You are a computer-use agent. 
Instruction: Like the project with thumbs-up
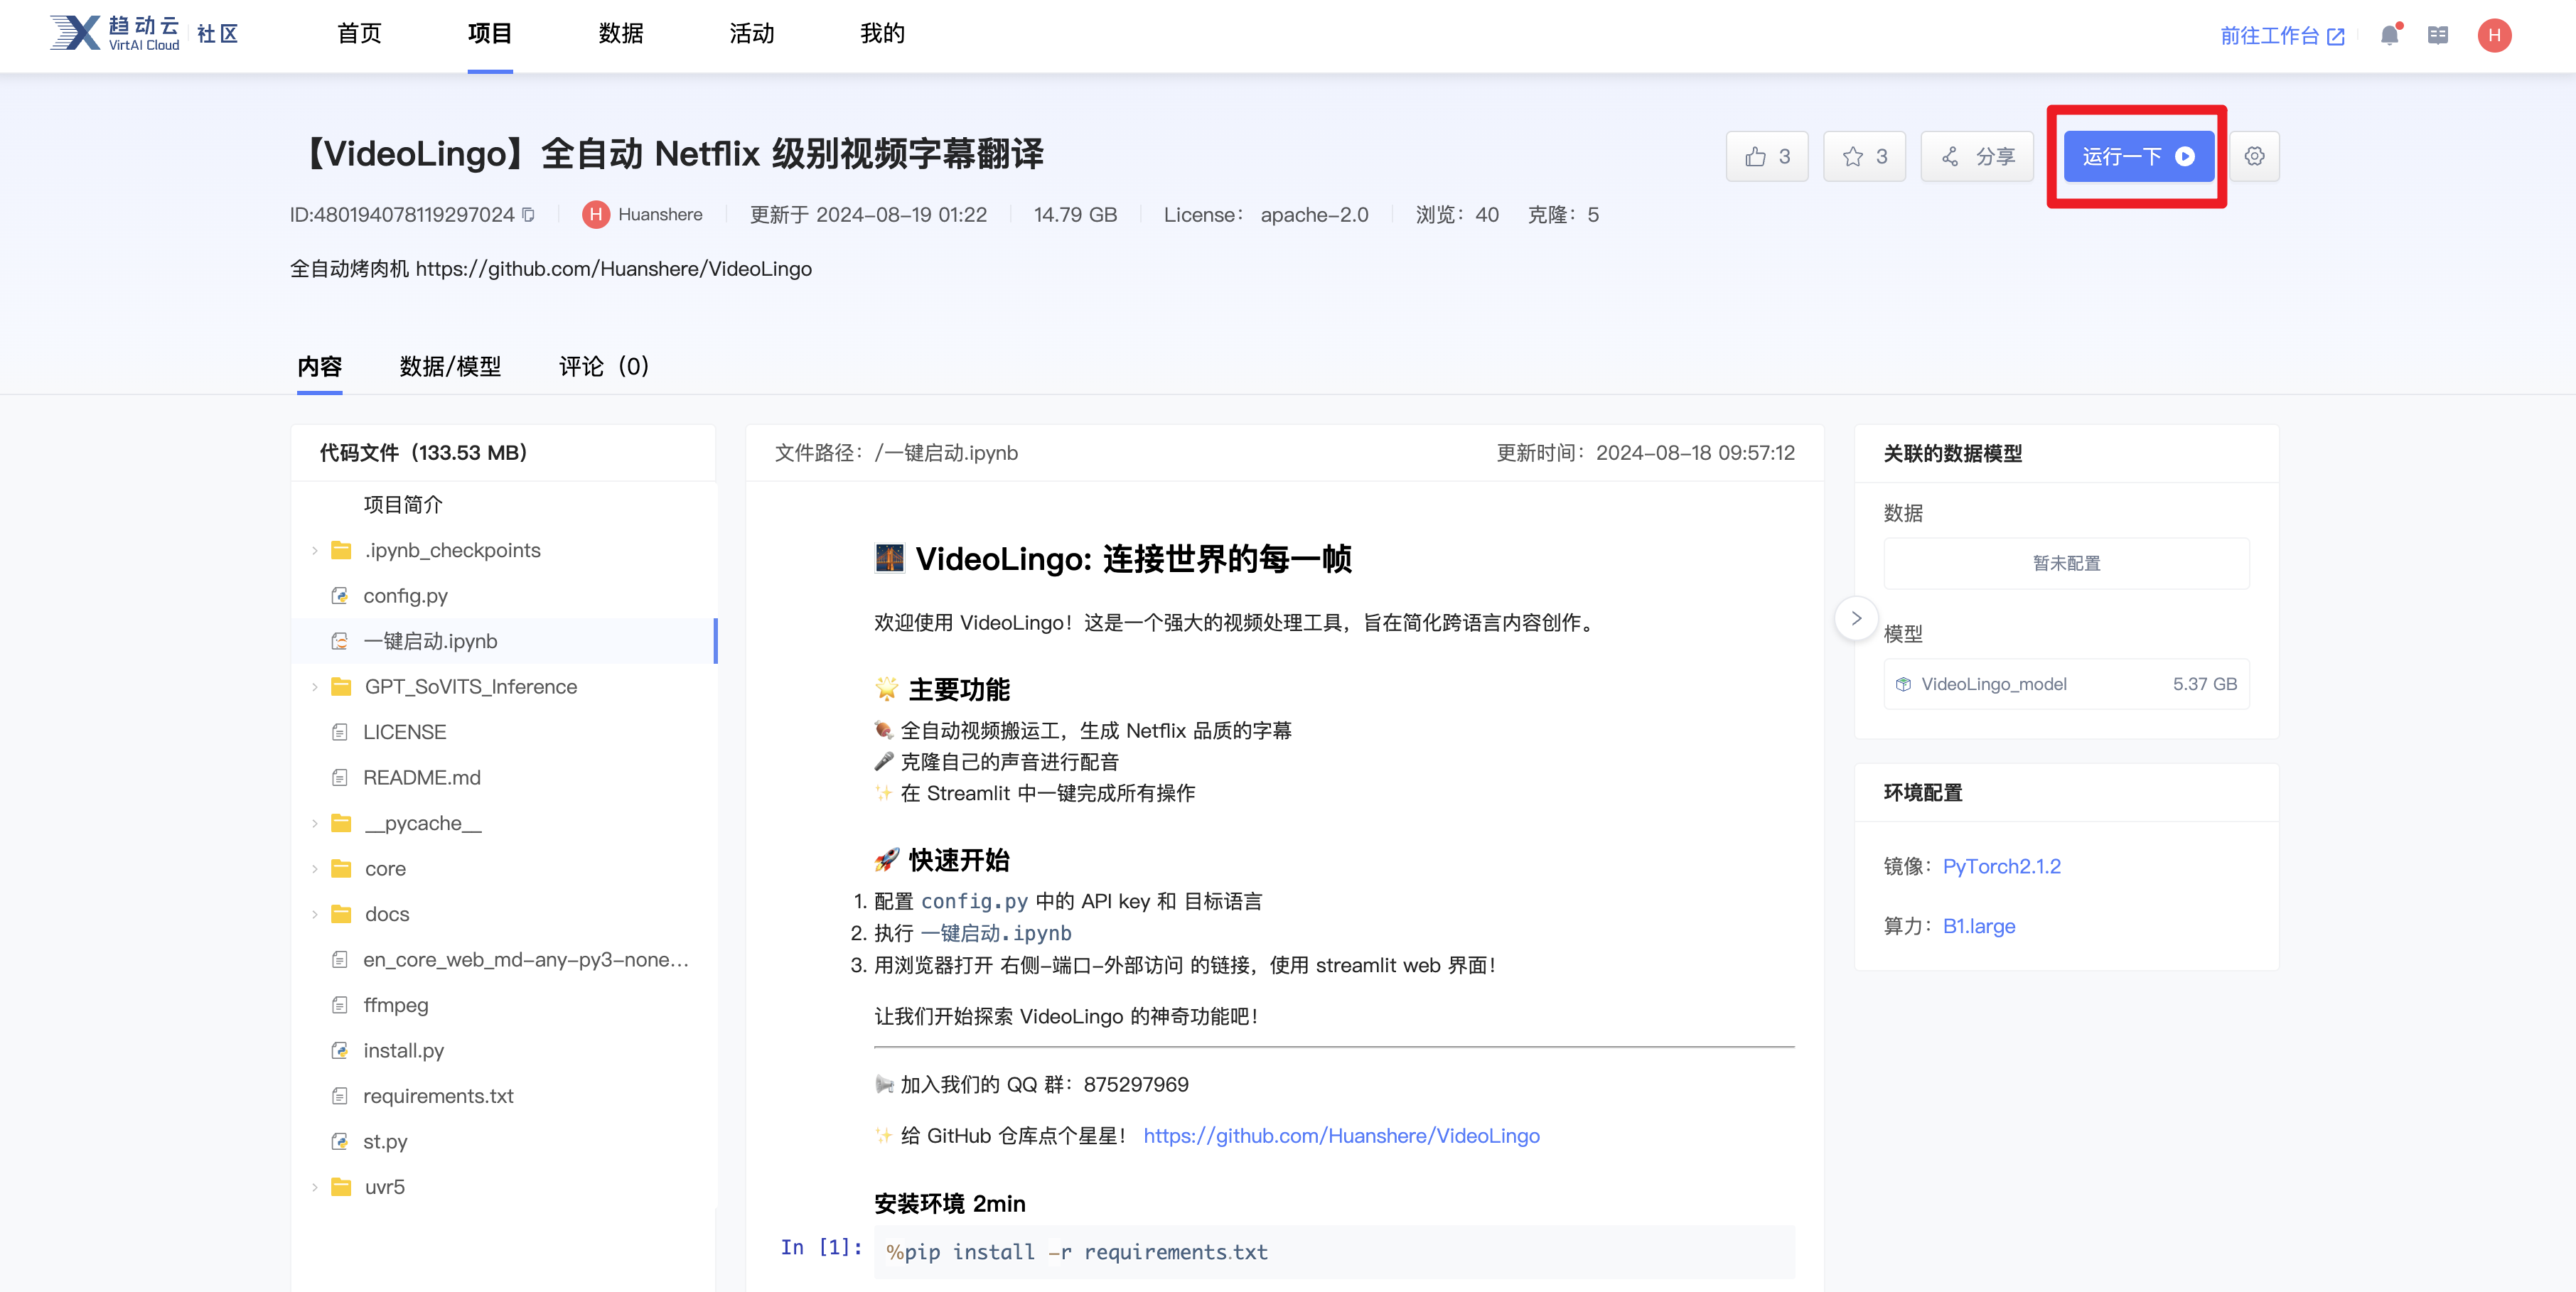point(1767,156)
